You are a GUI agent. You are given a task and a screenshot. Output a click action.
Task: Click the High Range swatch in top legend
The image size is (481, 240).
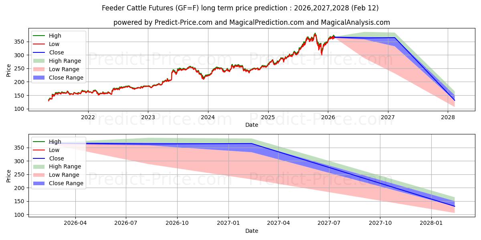(39, 61)
